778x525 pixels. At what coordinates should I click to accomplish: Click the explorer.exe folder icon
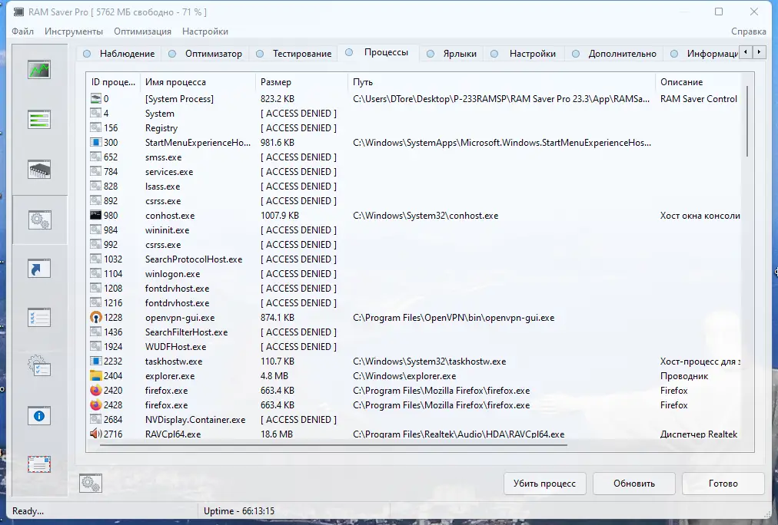point(96,376)
